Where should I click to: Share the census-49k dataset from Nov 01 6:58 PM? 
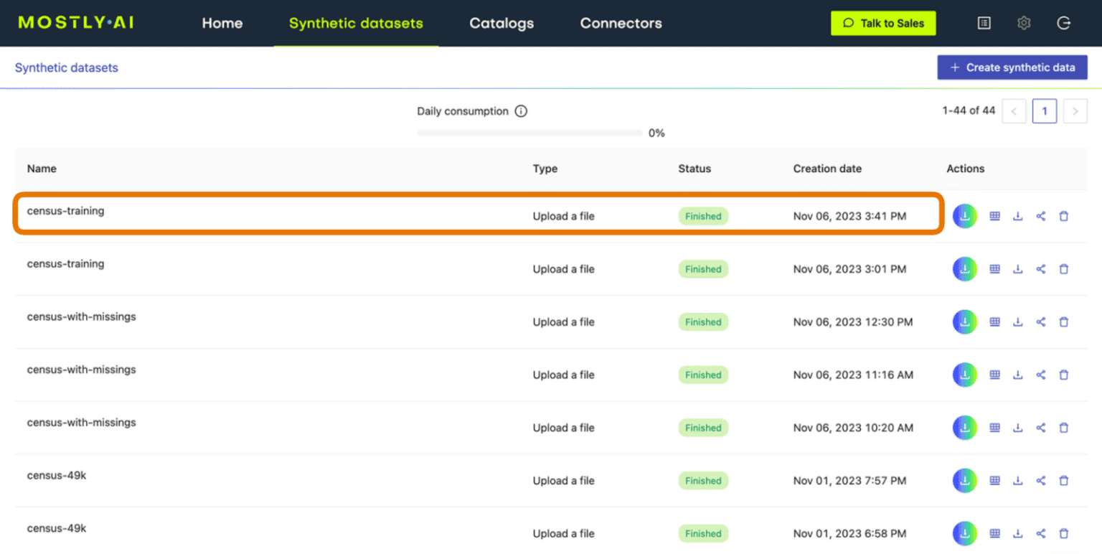tap(1041, 533)
